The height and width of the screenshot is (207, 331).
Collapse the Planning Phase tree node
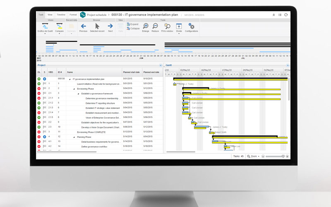click(74, 137)
